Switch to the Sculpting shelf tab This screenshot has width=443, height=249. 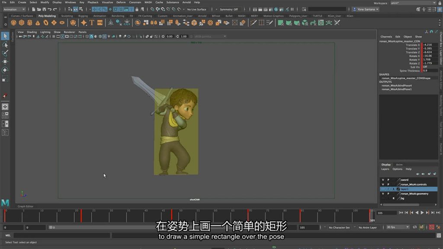(x=67, y=16)
